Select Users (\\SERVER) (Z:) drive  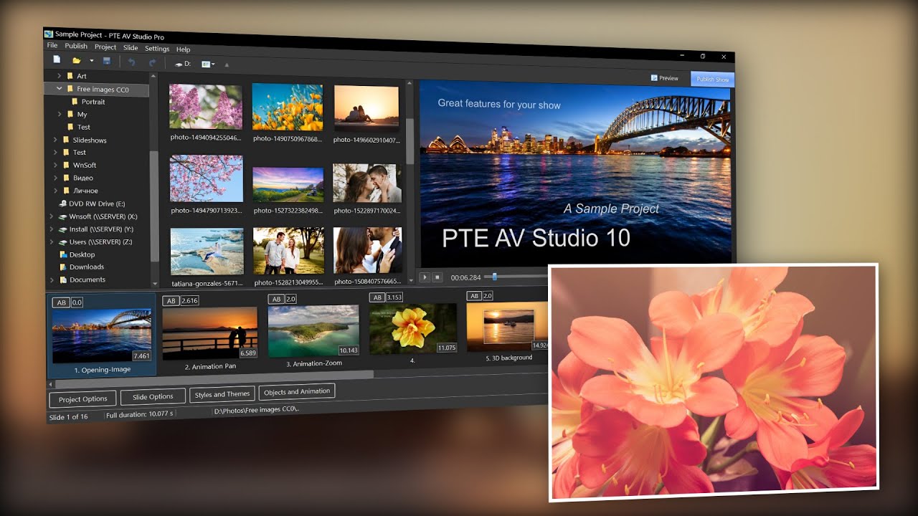pos(95,242)
